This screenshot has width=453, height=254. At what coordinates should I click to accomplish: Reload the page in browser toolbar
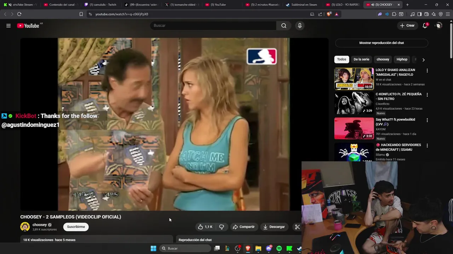click(x=19, y=14)
